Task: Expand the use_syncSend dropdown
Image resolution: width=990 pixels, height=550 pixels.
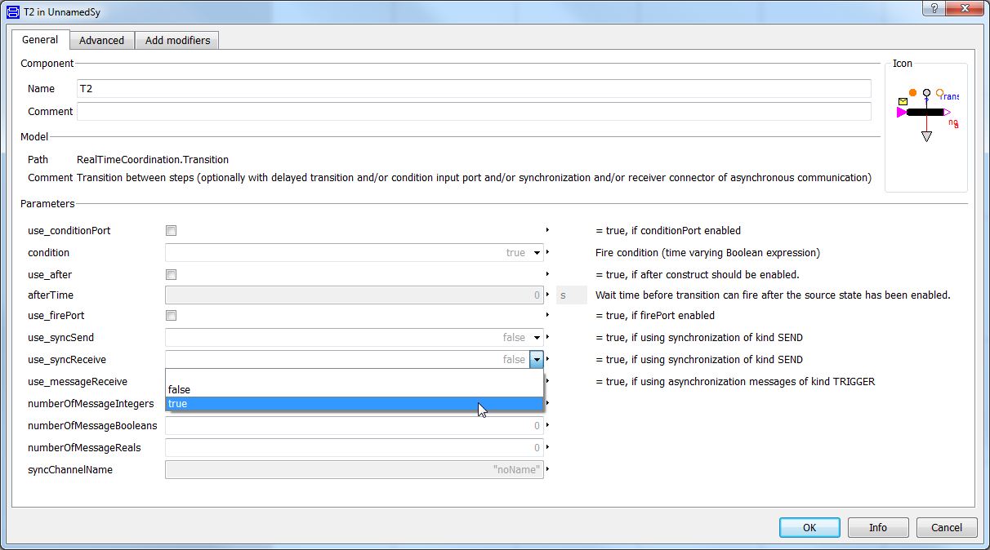Action: pos(537,338)
